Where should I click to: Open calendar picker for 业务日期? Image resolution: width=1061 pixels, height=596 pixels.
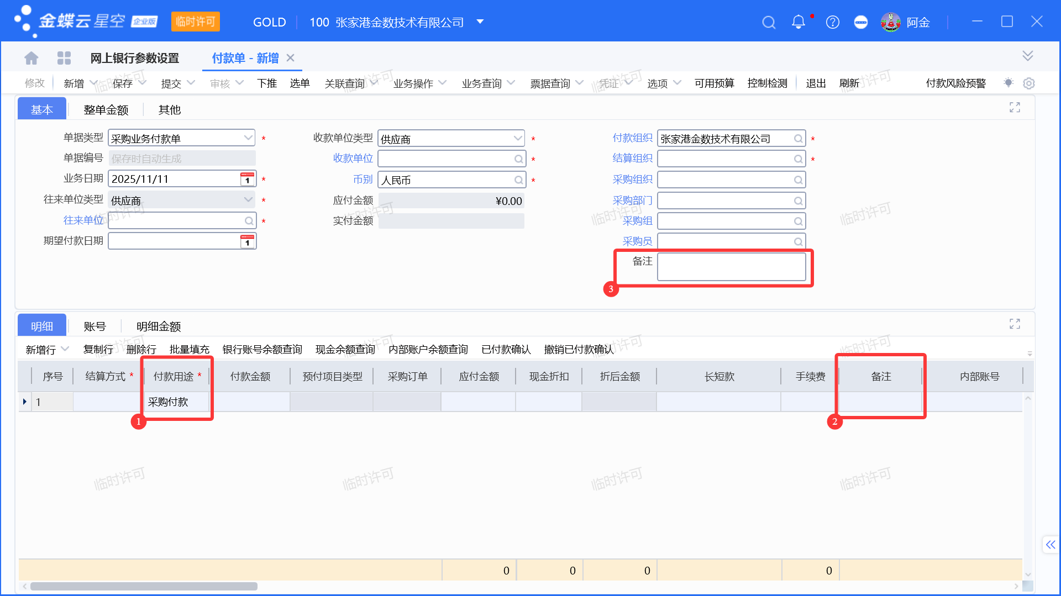[x=247, y=179]
